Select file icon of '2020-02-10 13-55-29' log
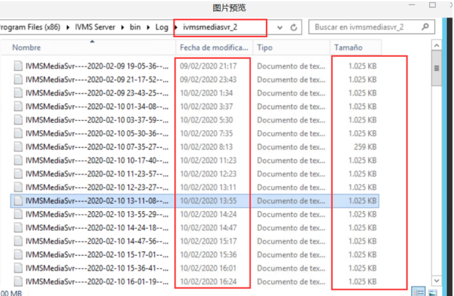 18,214
